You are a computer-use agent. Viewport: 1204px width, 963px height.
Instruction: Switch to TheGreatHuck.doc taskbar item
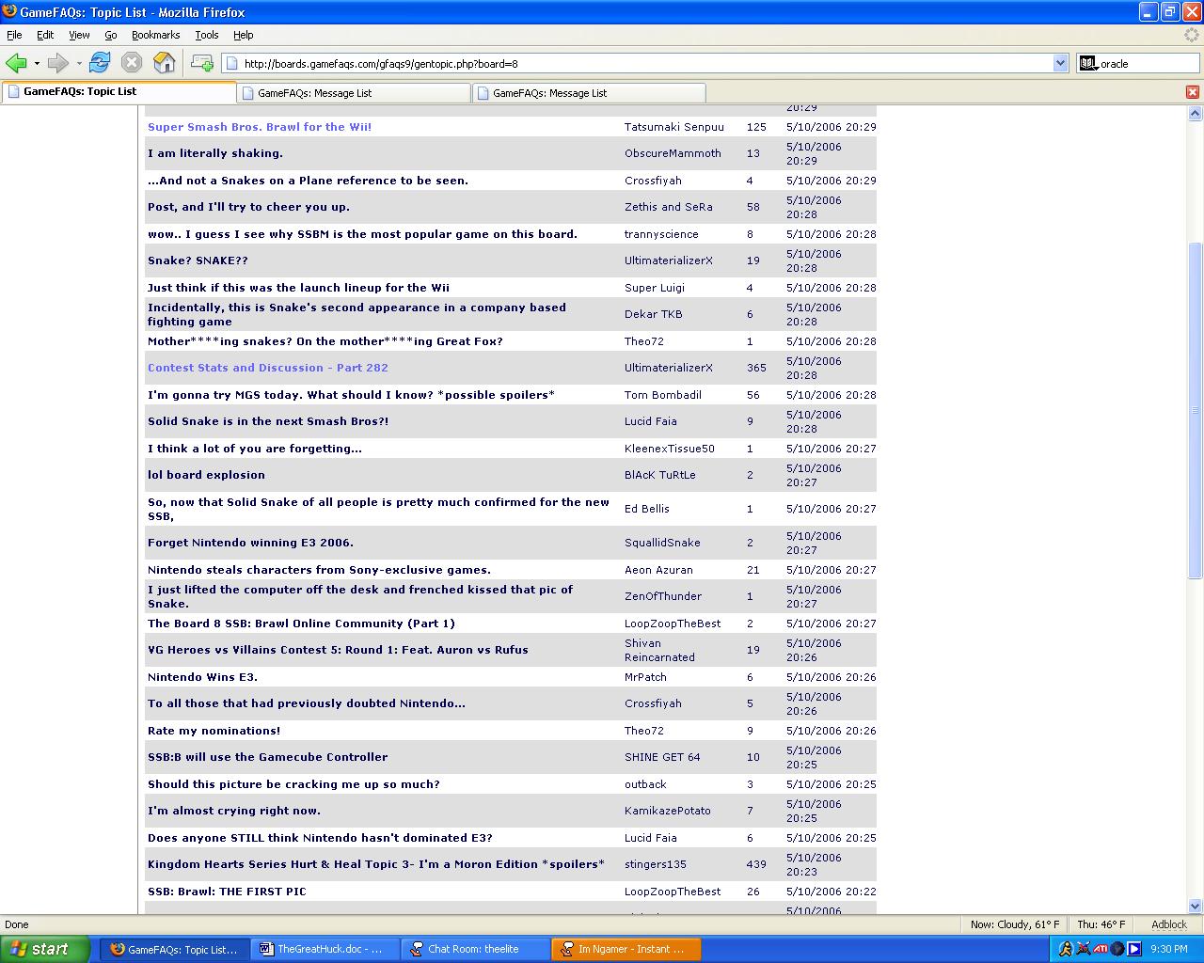point(325,949)
